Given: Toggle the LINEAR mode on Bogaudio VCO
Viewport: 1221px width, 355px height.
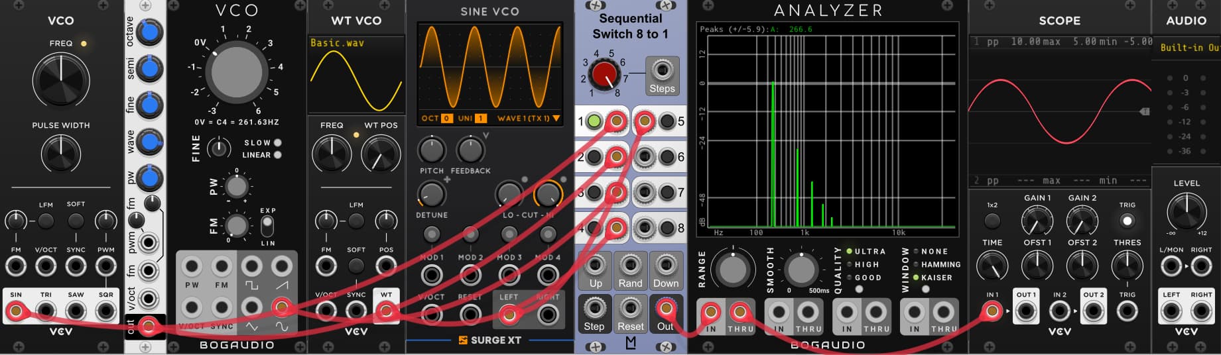Looking at the screenshot, I should point(277,155).
